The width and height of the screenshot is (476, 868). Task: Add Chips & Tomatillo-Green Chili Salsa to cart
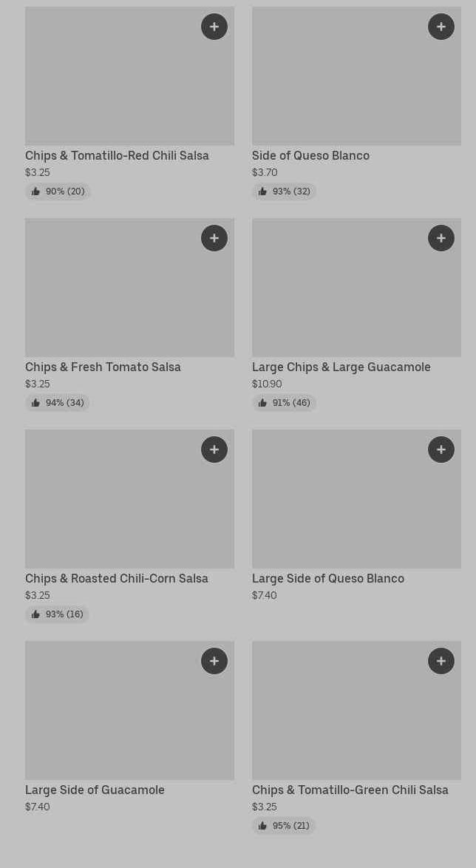pos(441,661)
